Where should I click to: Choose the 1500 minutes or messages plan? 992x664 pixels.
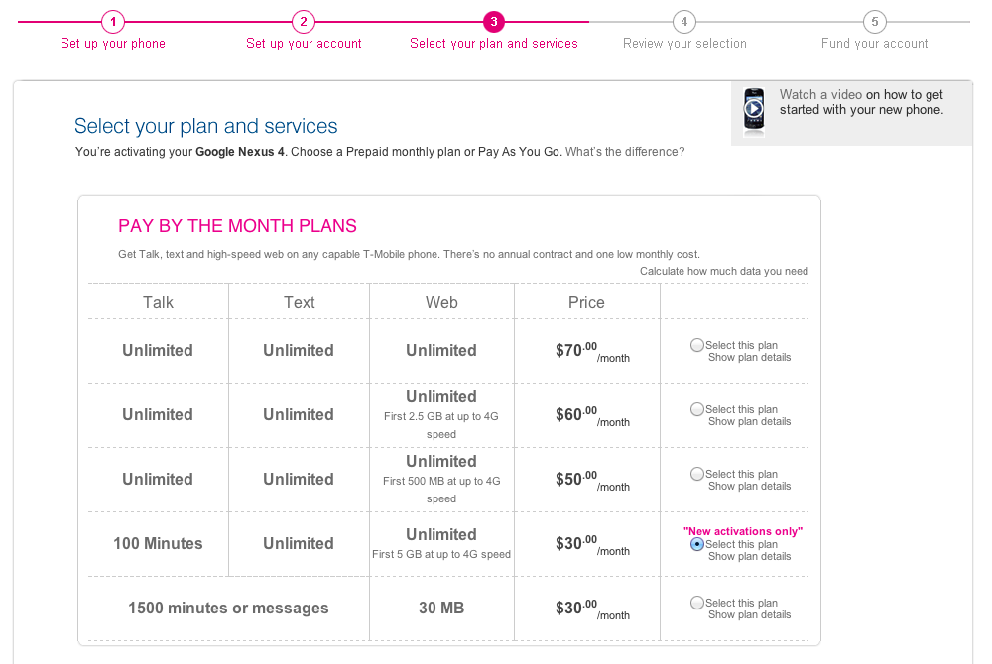[x=697, y=603]
